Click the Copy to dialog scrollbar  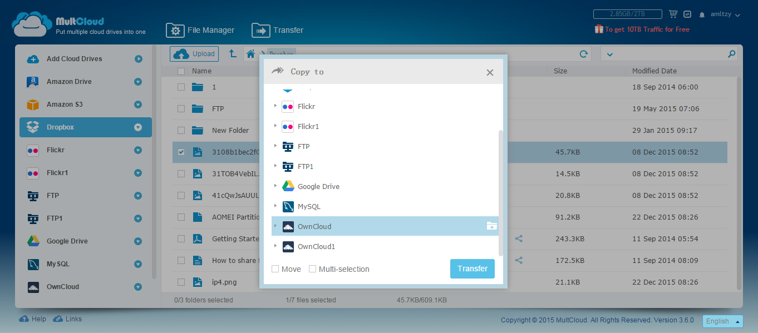[500, 193]
